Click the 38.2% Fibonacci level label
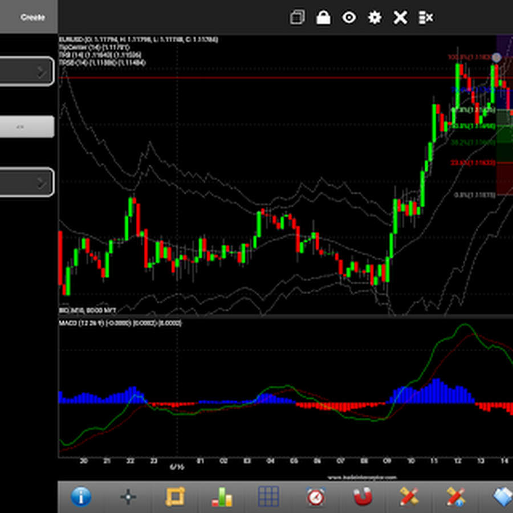This screenshot has width=513, height=513. [473, 142]
